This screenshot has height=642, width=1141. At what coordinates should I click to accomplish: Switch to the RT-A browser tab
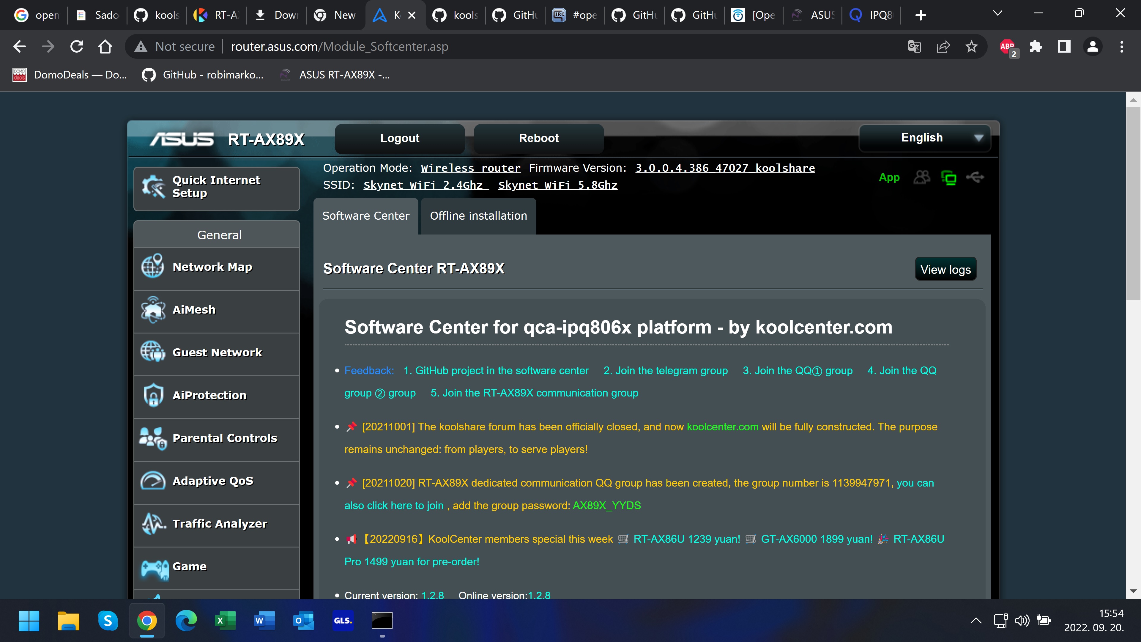pyautogui.click(x=217, y=15)
